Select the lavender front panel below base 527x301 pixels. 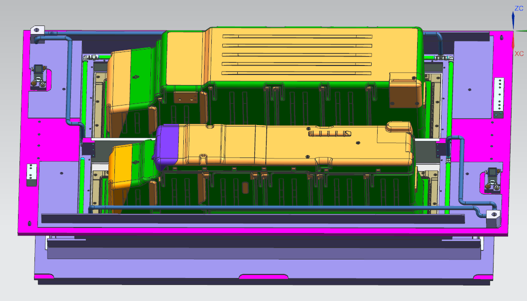260,260
